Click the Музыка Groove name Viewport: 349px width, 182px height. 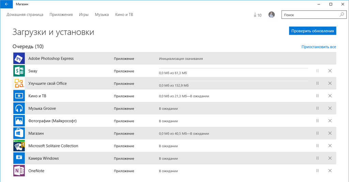[x=42, y=109]
